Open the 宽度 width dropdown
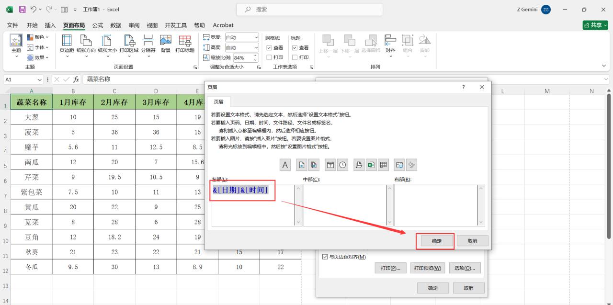Image resolution: width=613 pixels, height=305 pixels. coord(256,37)
